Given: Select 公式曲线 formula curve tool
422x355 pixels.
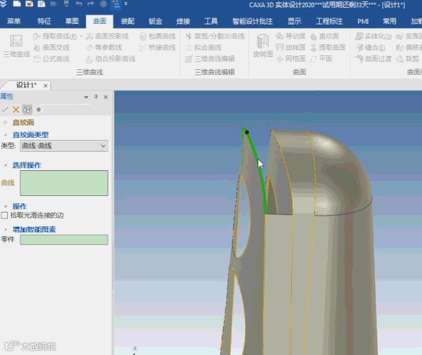Looking at the screenshot, I should [x=52, y=59].
